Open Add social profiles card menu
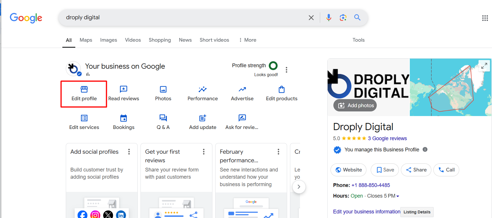The width and height of the screenshot is (492, 218). click(x=129, y=152)
